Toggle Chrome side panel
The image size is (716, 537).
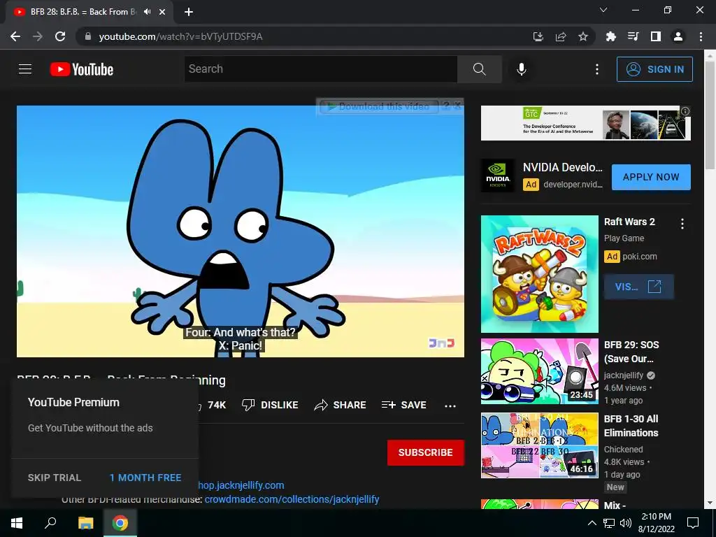pyautogui.click(x=656, y=36)
